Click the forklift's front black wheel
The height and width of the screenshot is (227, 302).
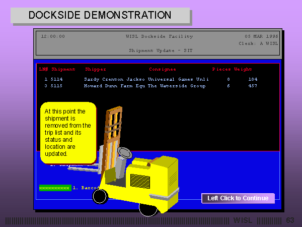pos(100,196)
